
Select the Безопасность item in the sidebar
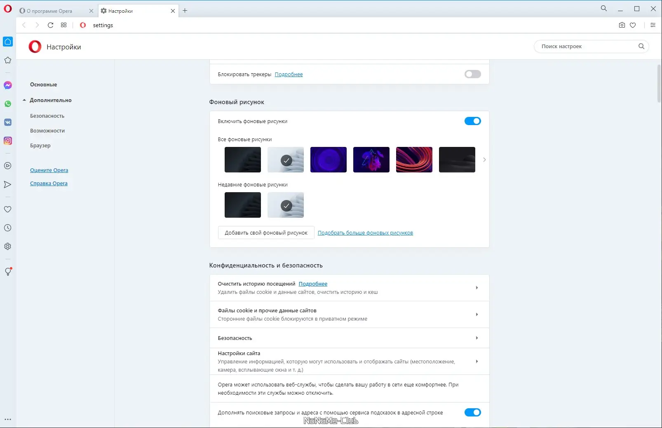point(47,116)
